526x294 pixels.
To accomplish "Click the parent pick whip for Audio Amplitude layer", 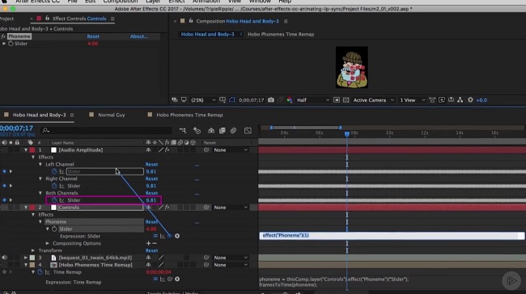I will pos(206,150).
